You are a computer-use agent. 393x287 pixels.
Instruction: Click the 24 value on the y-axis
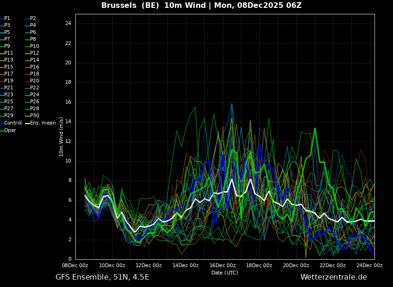point(68,24)
